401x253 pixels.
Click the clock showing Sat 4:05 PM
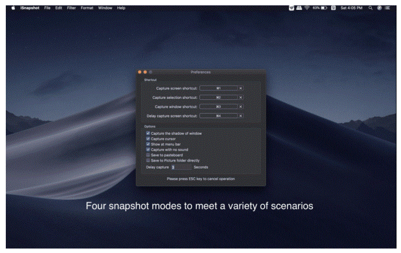[351, 8]
